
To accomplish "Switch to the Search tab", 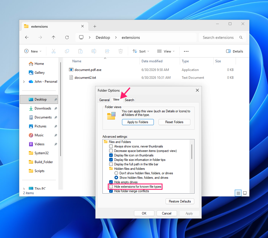I will (x=129, y=100).
